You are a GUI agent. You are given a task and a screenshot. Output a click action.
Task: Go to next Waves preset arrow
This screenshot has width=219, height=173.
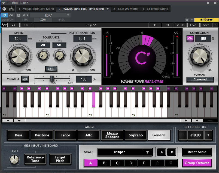click(168, 25)
